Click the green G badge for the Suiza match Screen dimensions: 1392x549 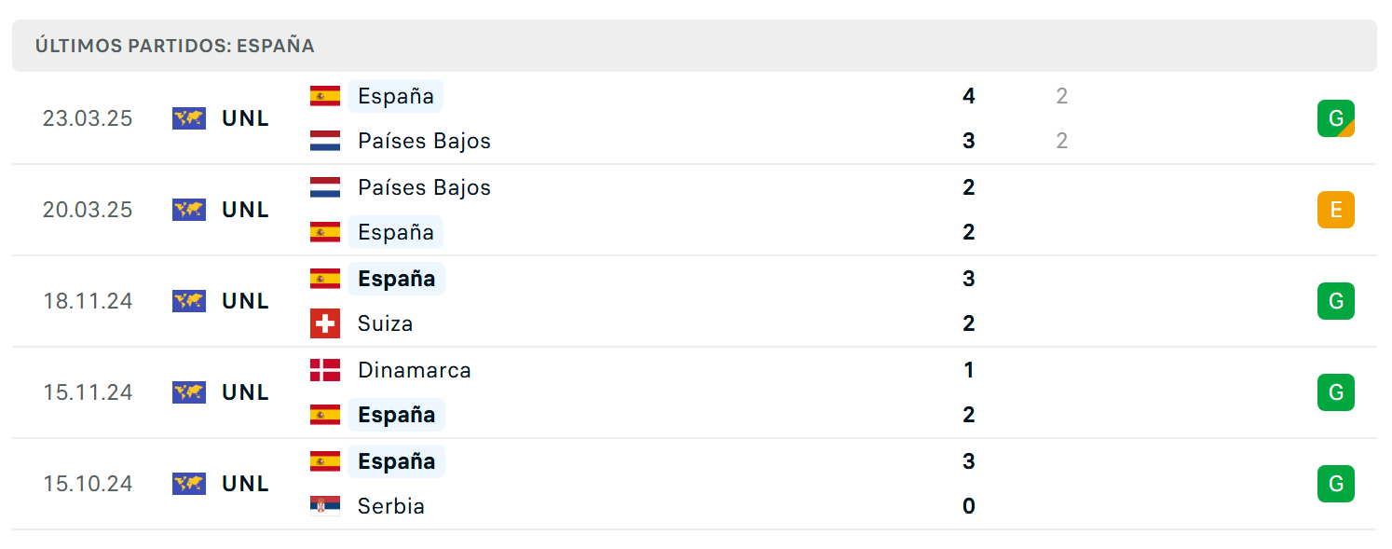[1335, 301]
